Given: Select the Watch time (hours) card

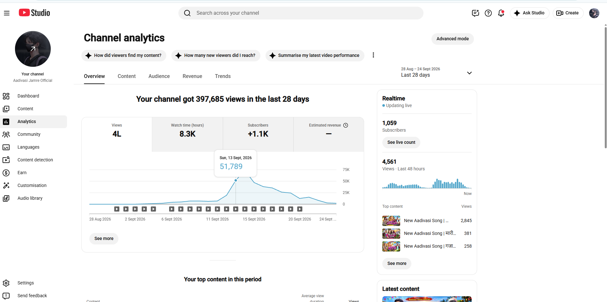Looking at the screenshot, I should [x=187, y=134].
